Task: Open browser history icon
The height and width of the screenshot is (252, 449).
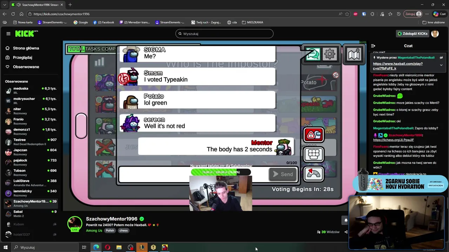Action: (x=398, y=14)
